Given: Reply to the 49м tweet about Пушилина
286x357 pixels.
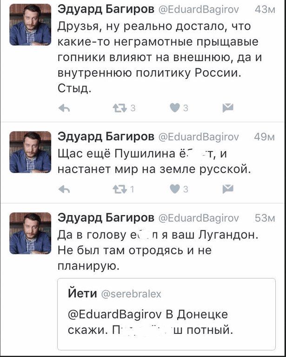Looking at the screenshot, I should tap(64, 190).
